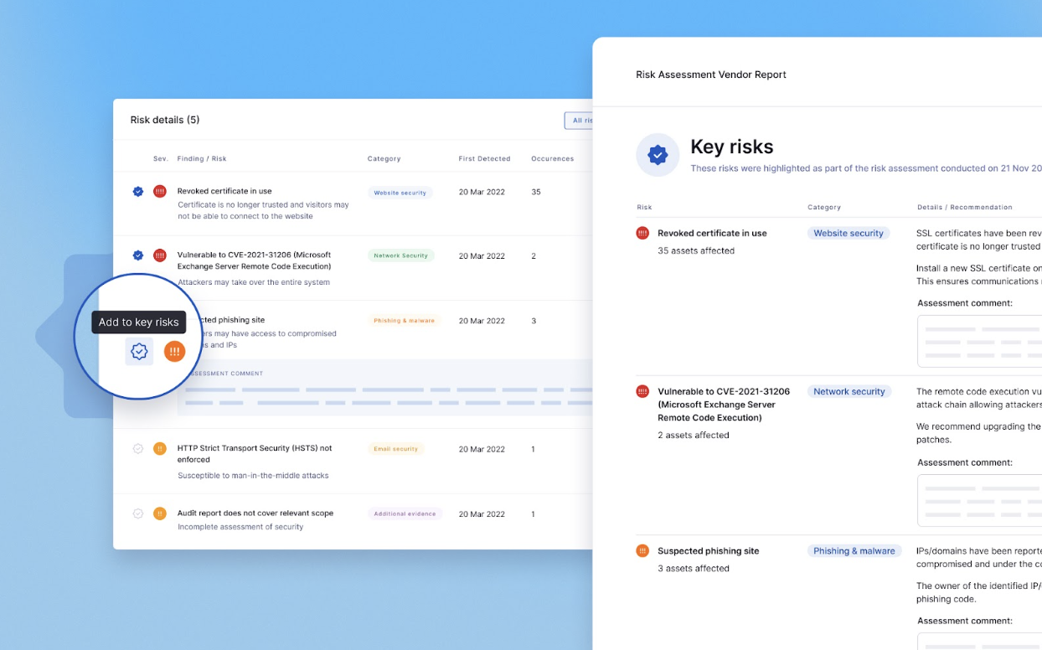Select 'HTTP Strict Transport Security (HSTS) not enforced' finding
Viewport: 1042px width, 650px height.
[x=255, y=454]
